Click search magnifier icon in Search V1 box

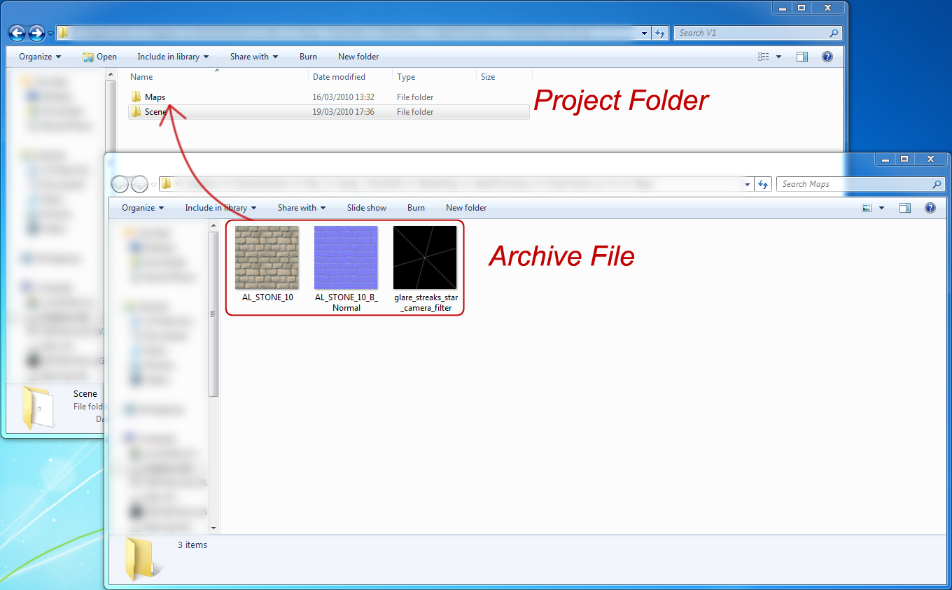tap(833, 33)
